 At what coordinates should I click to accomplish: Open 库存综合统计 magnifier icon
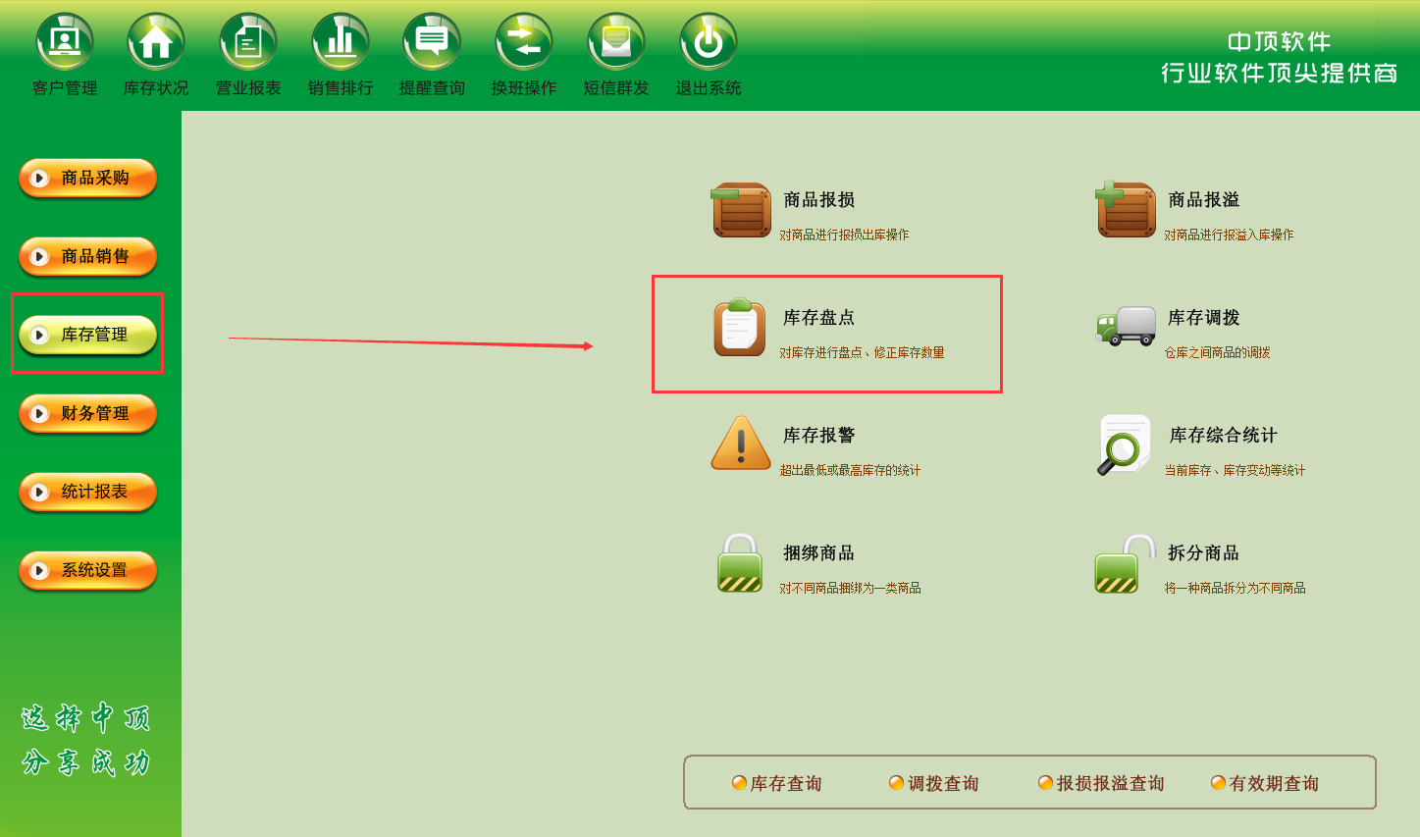pyautogui.click(x=1125, y=444)
